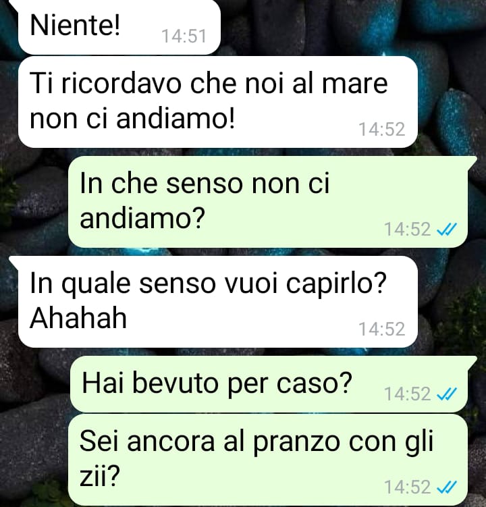The height and width of the screenshot is (507, 486).
Task: Tap the "Hai bevuto per caso?" message
Action: pyautogui.click(x=269, y=384)
